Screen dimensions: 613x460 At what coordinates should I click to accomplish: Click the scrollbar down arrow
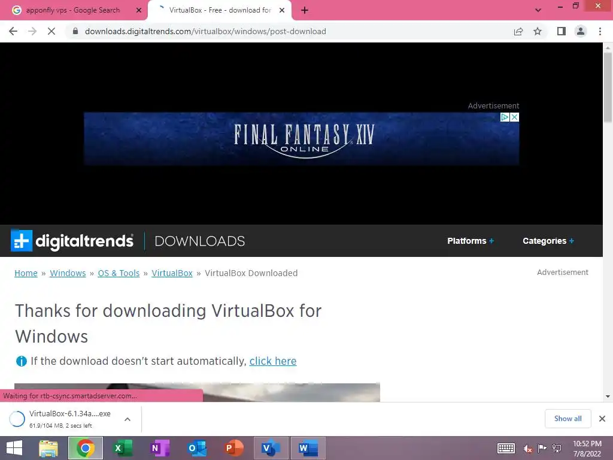pos(608,397)
